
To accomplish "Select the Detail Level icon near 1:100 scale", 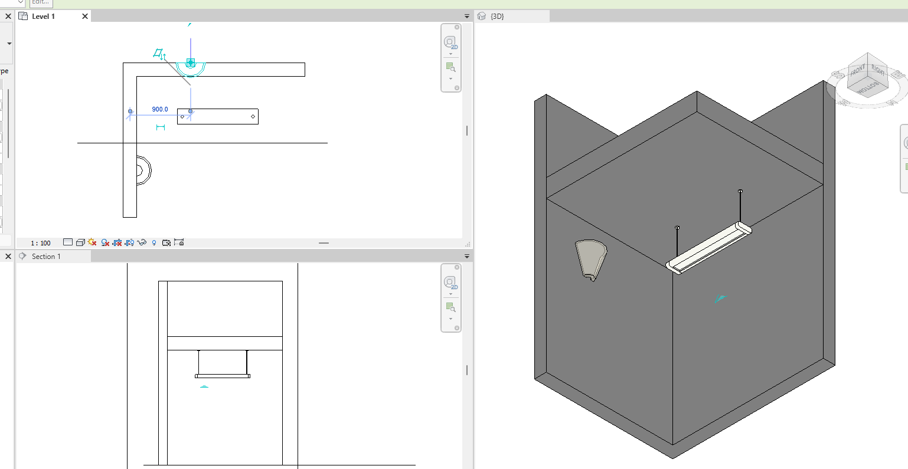I will (68, 242).
